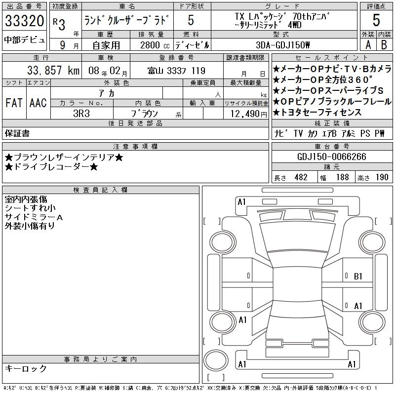Select note ★ドライブレコーダー★
The image size is (395, 395).
coord(51,167)
